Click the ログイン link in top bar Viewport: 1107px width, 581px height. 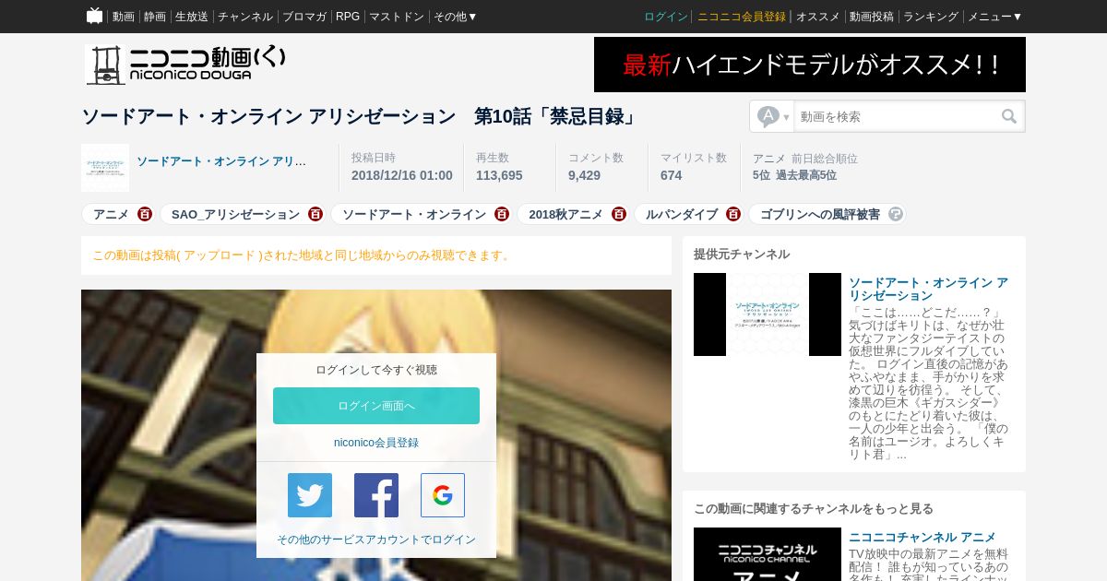click(666, 17)
